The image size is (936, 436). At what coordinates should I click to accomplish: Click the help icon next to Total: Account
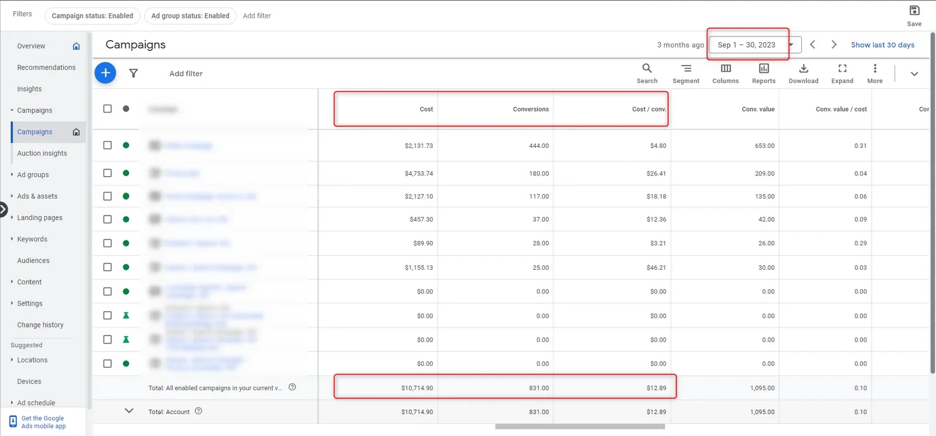point(198,411)
